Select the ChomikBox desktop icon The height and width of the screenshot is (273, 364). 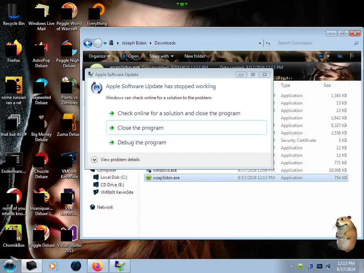14,236
